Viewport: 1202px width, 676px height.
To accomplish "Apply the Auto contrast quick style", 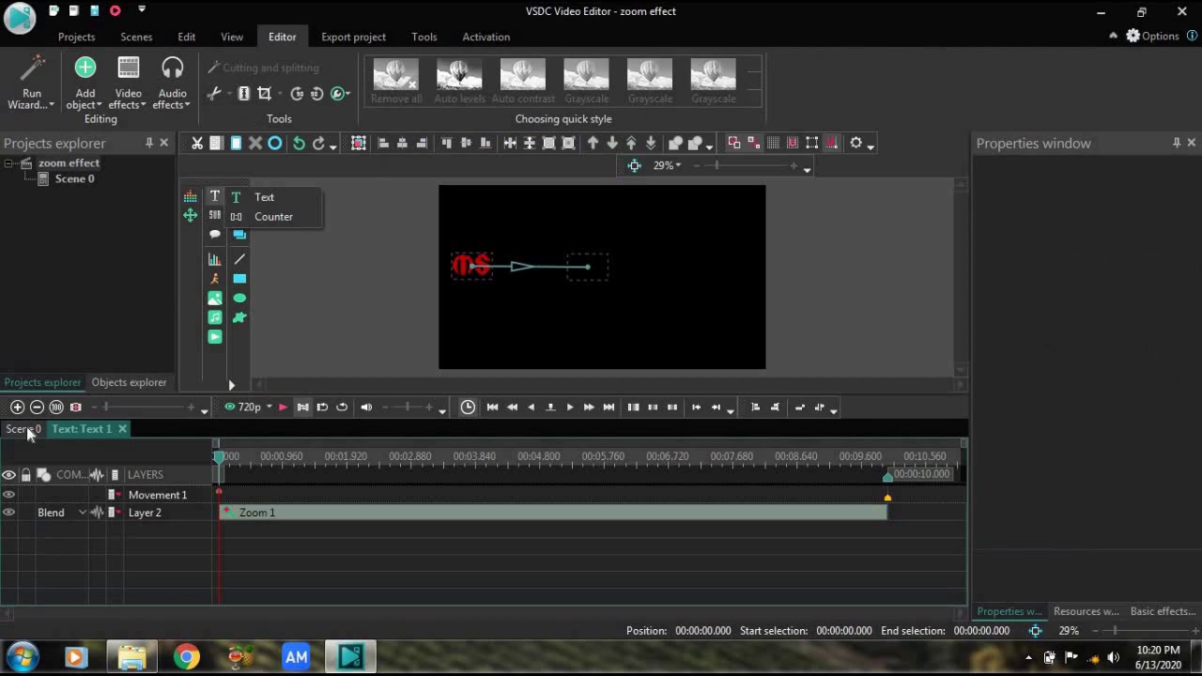I will [x=523, y=82].
